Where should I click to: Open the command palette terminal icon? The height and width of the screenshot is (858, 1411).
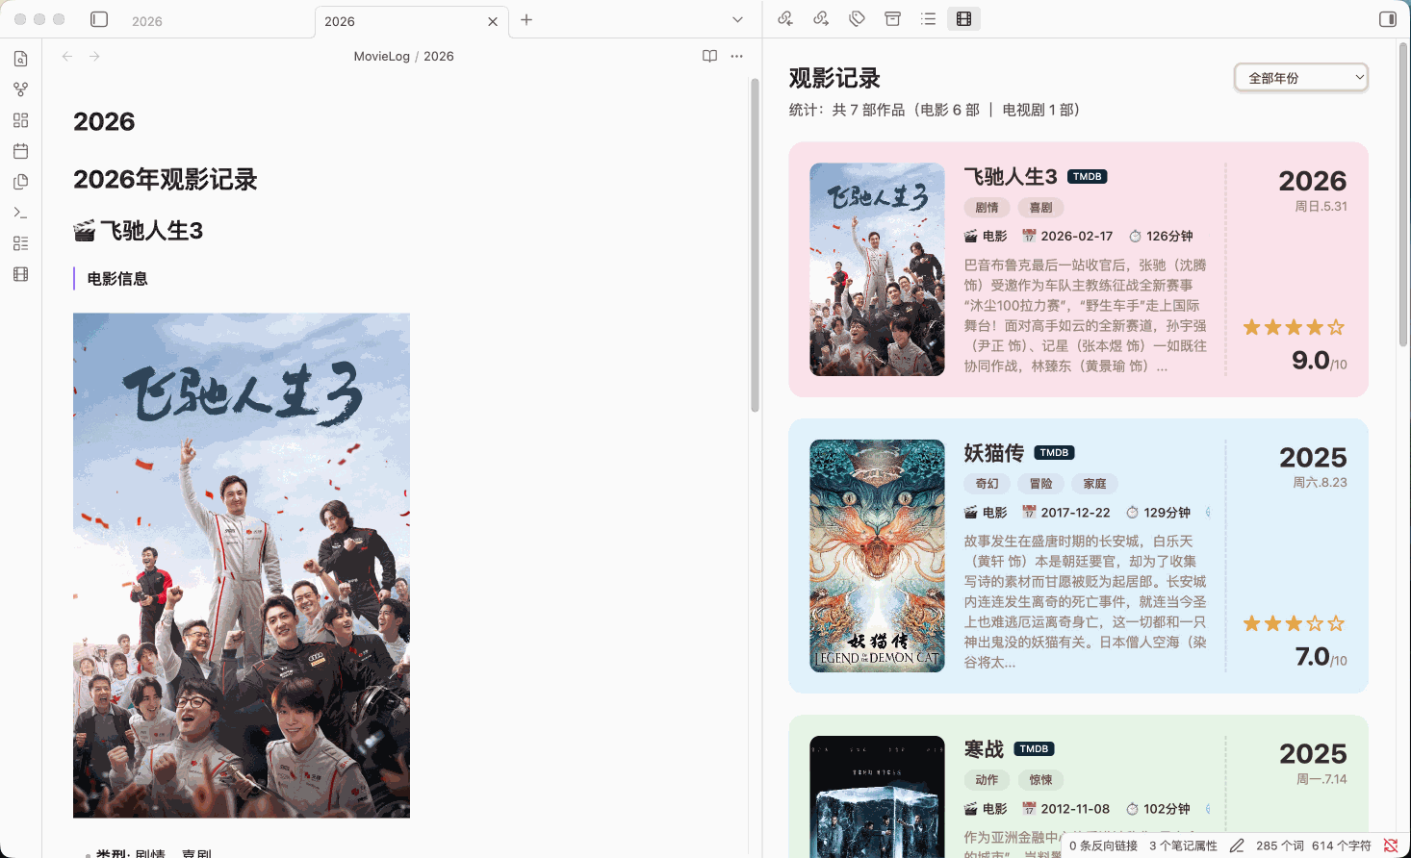coord(21,213)
